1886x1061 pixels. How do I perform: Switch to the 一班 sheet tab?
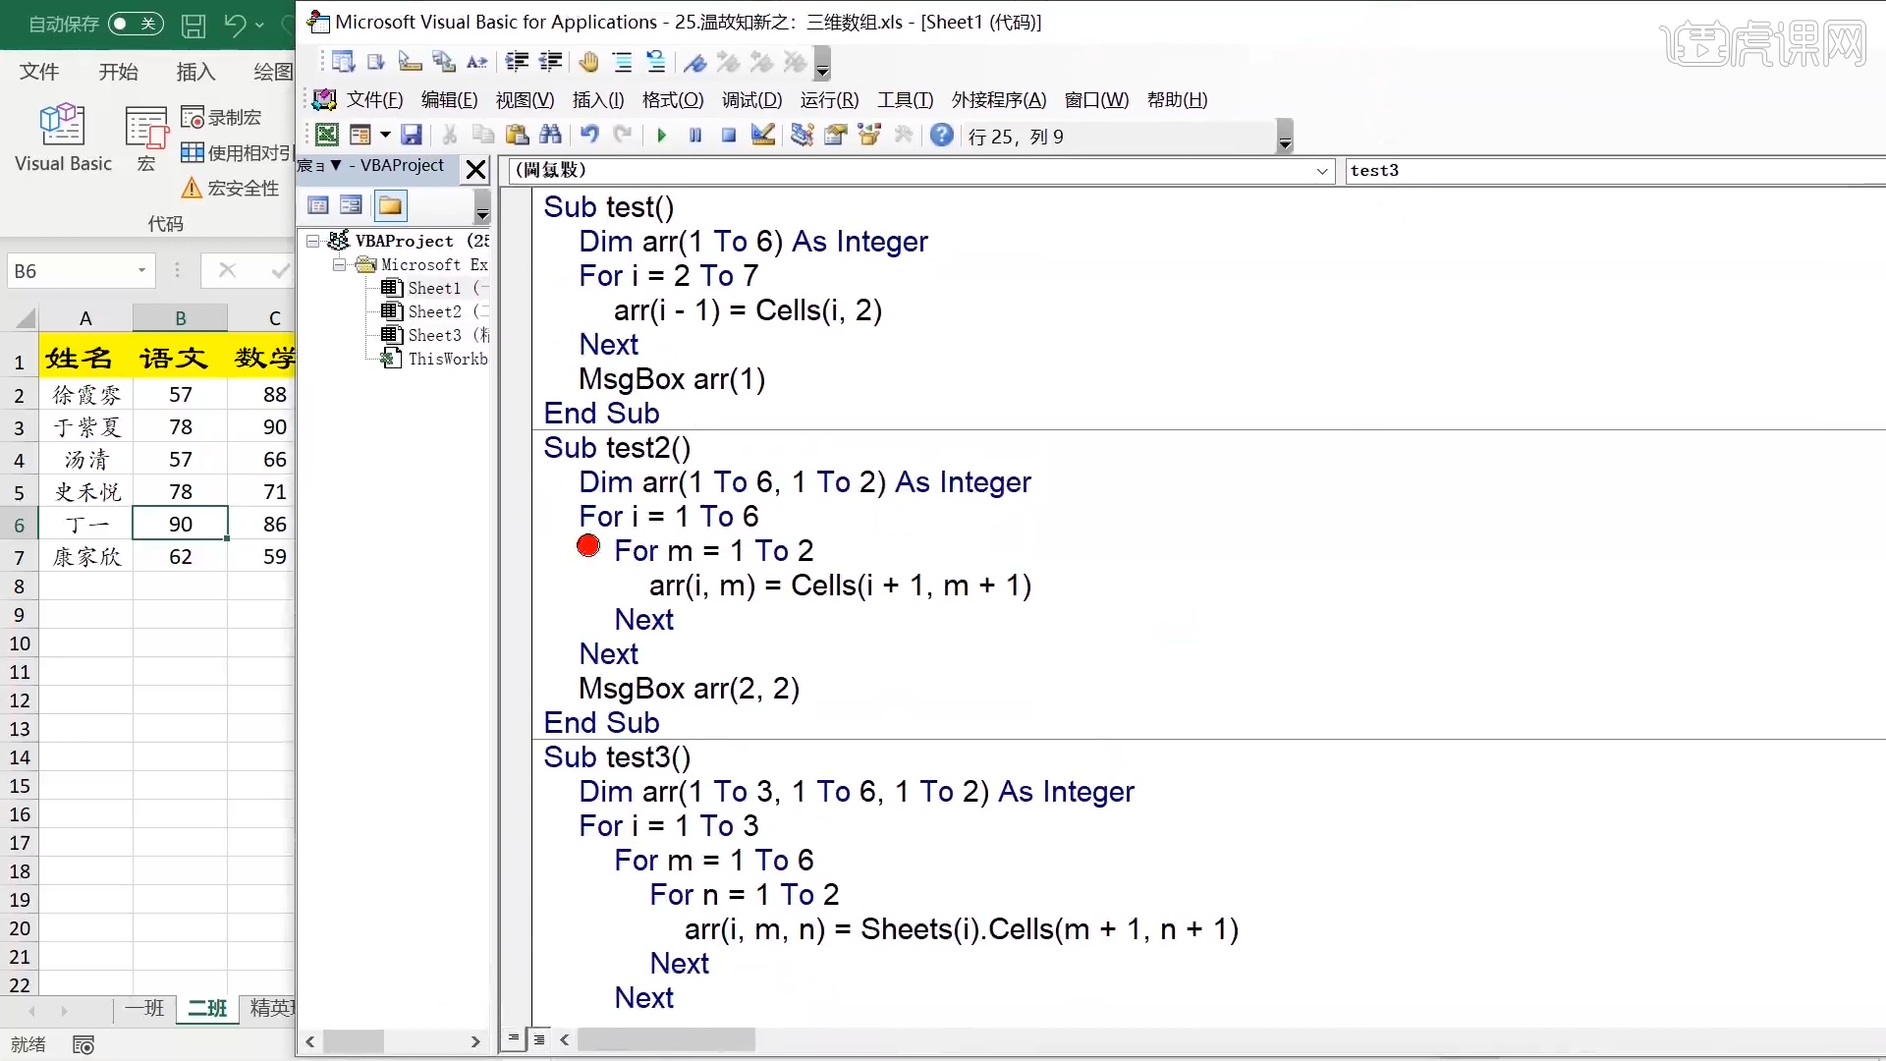tap(144, 1008)
